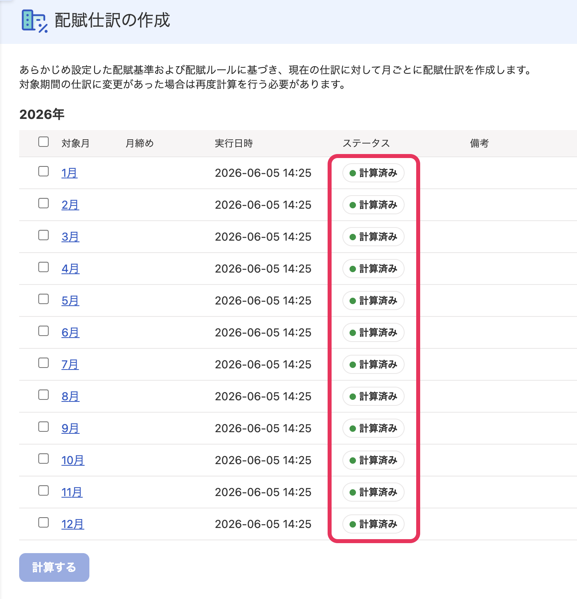Check the checkbox for 4月 row
The width and height of the screenshot is (577, 599).
click(43, 267)
